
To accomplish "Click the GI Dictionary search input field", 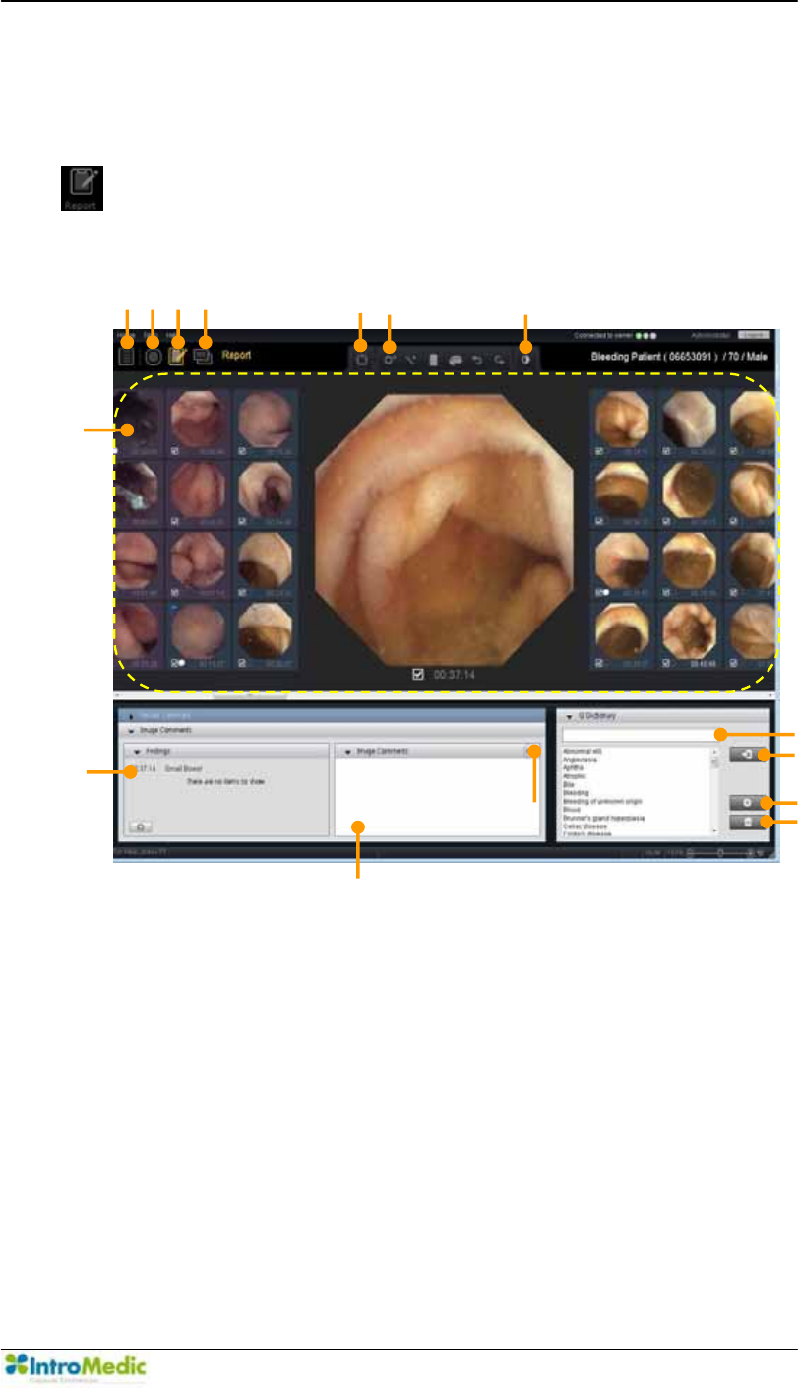I will click(642, 735).
